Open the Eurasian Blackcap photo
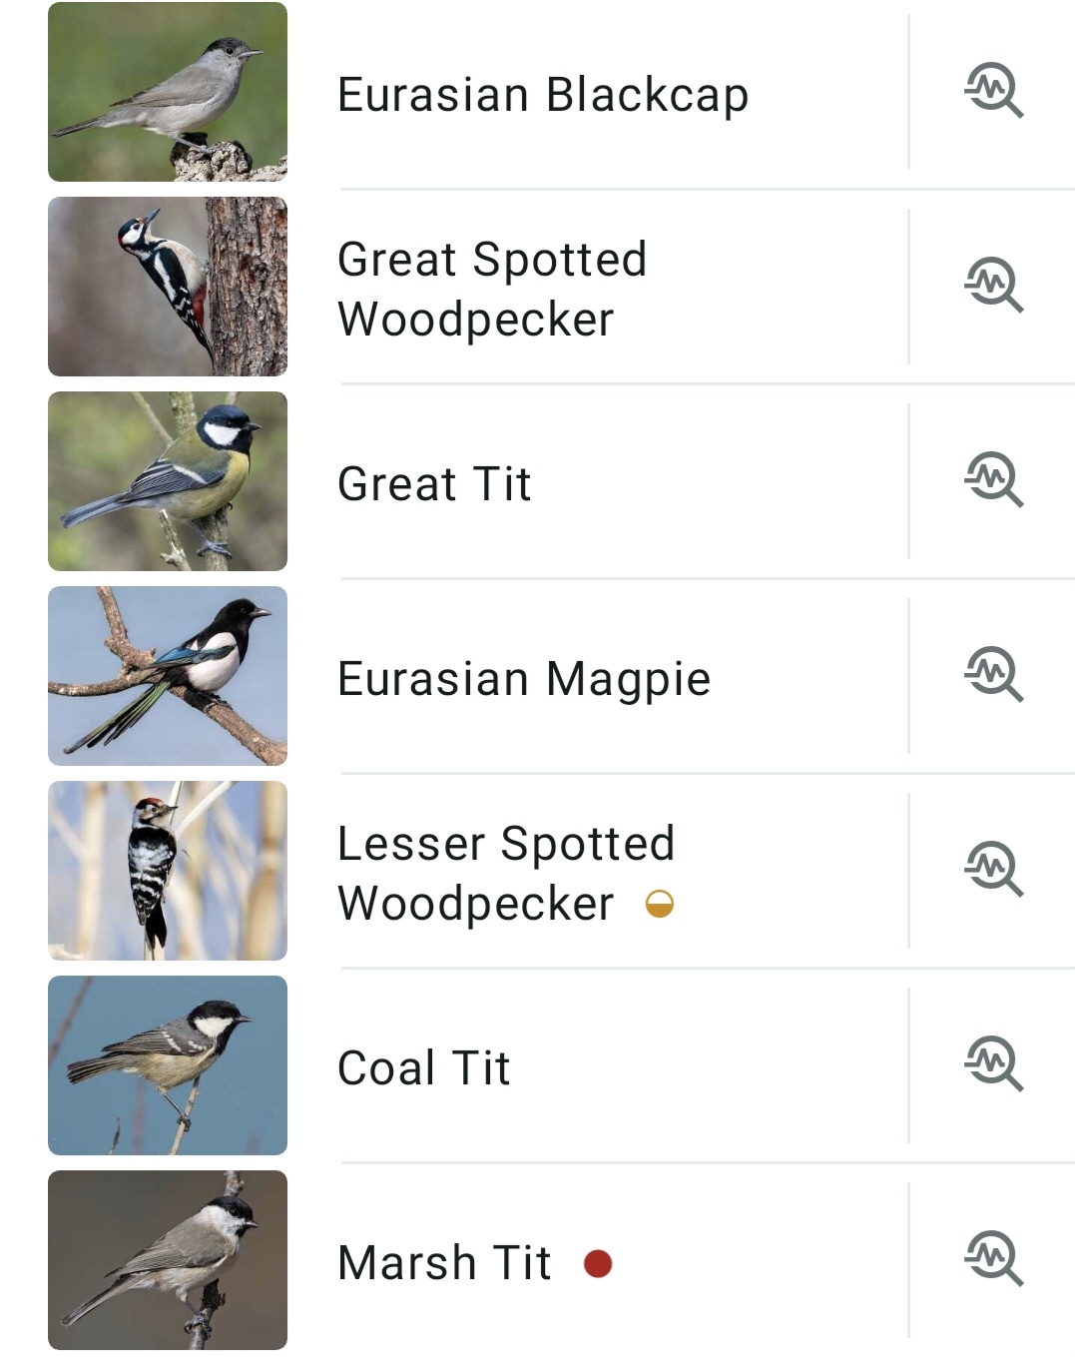The height and width of the screenshot is (1357, 1075). pyautogui.click(x=168, y=92)
